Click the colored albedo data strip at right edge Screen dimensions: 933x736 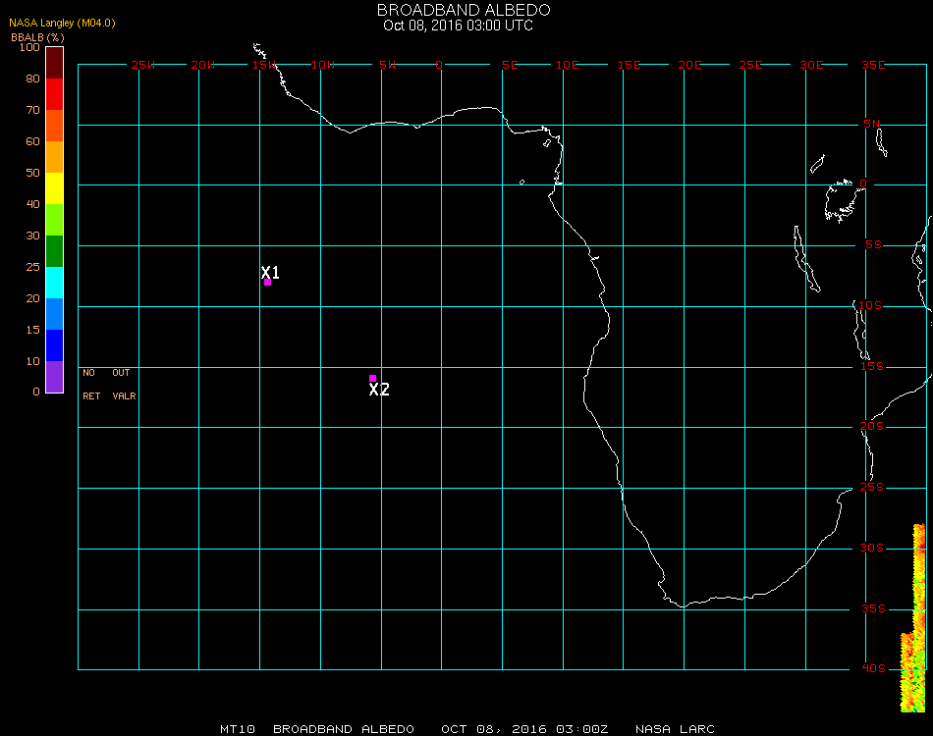pyautogui.click(x=914, y=618)
